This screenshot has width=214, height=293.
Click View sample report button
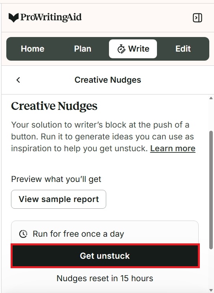pyautogui.click(x=59, y=199)
